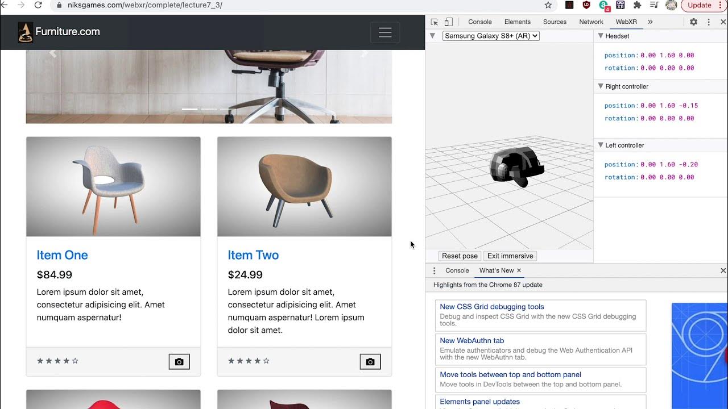Viewport: 728px width, 409px height.
Task: Toggle the device toolbar icon
Action: [x=449, y=22]
